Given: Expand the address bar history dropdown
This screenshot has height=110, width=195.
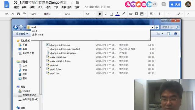Looking at the screenshot, I should [153, 27].
